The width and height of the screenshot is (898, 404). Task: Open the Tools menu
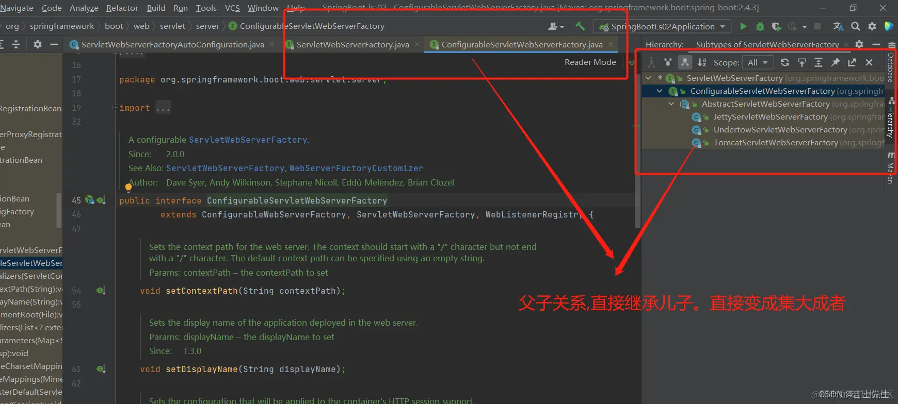tap(206, 8)
